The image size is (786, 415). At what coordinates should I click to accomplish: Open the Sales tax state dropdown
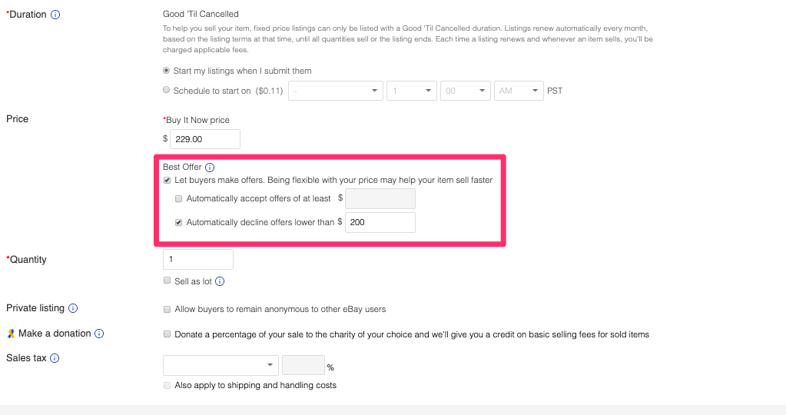220,365
